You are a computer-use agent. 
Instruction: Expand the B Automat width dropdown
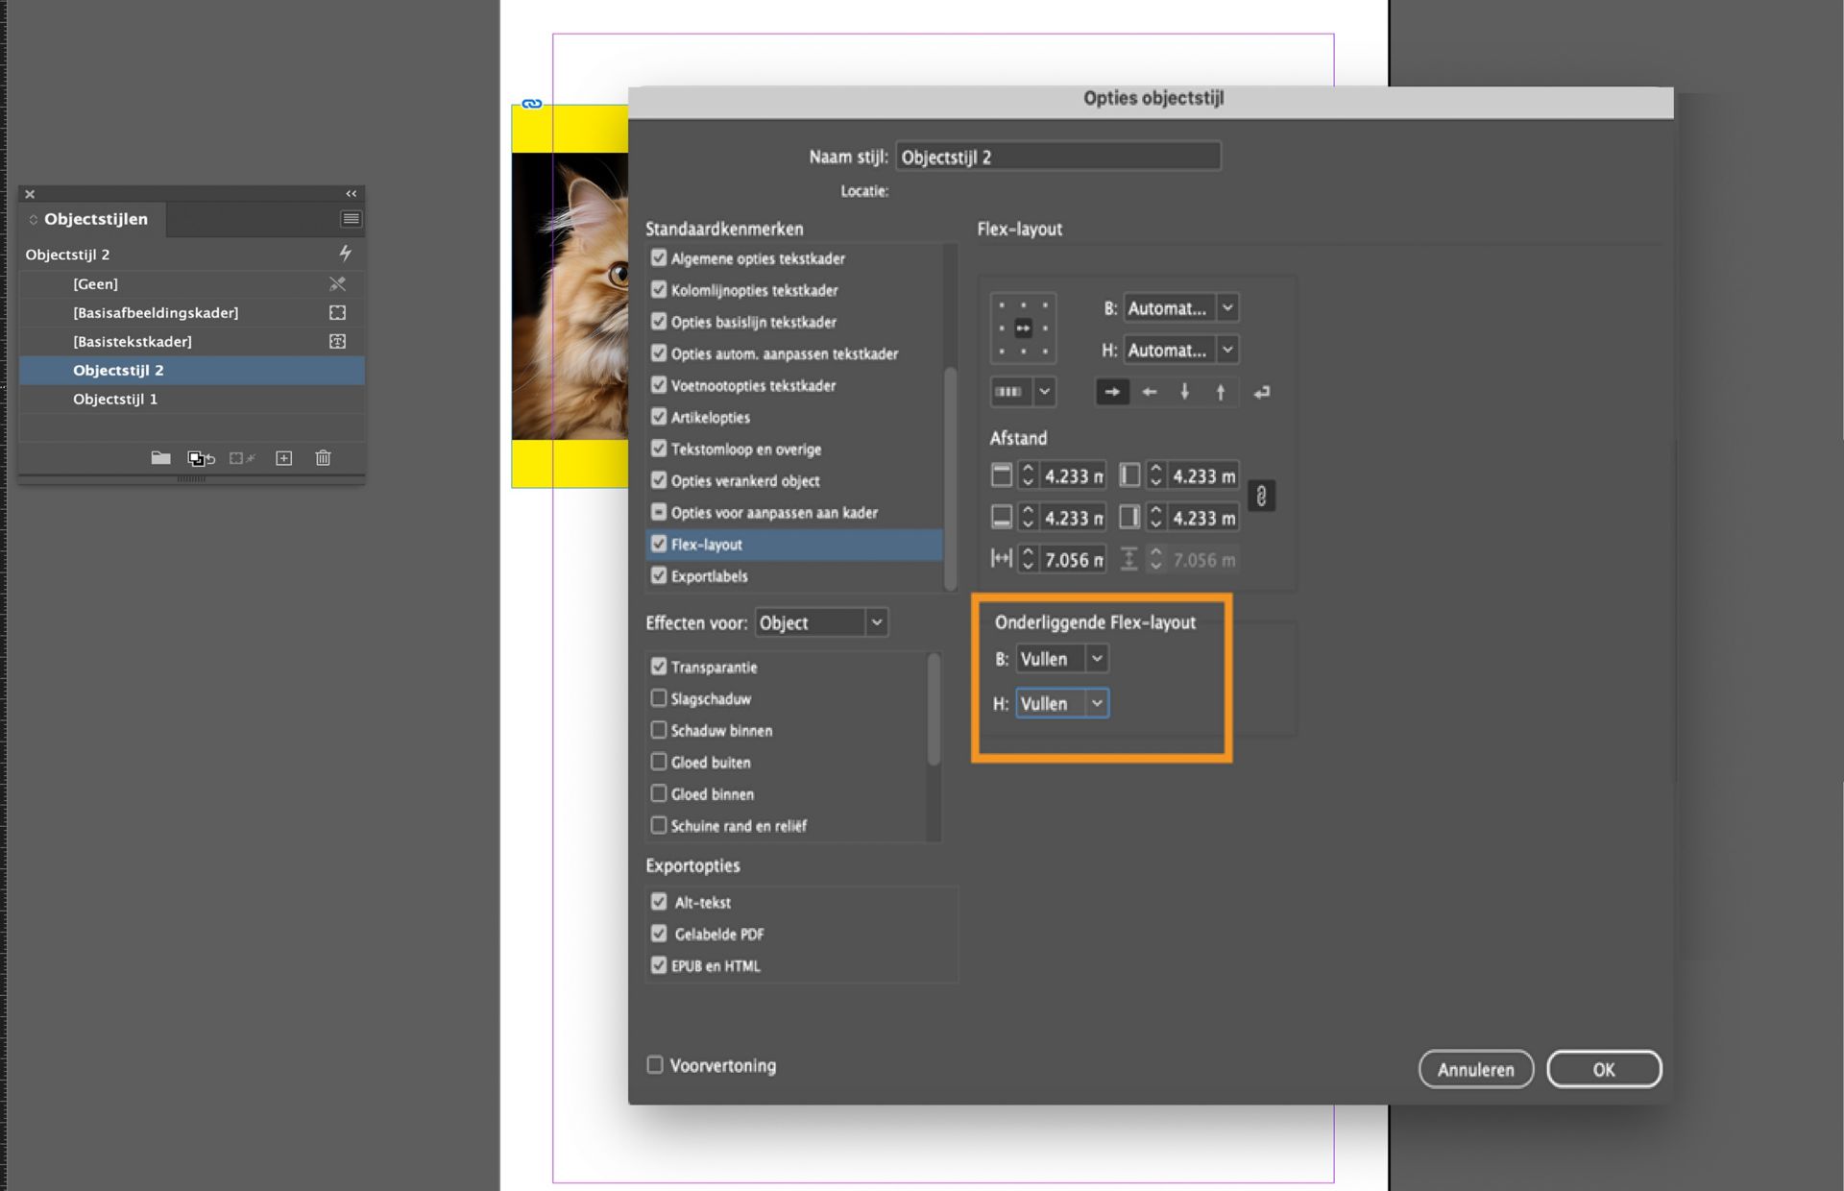(1226, 308)
